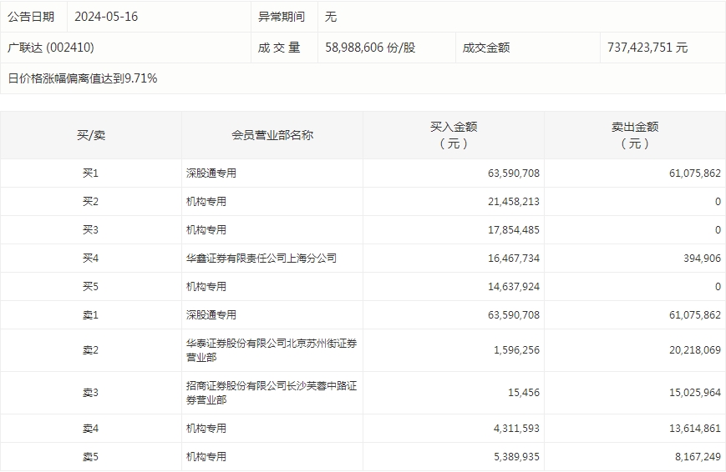The image size is (726, 472).
Task: Select 63,590,708 in the 买1 row
Action: pos(514,173)
